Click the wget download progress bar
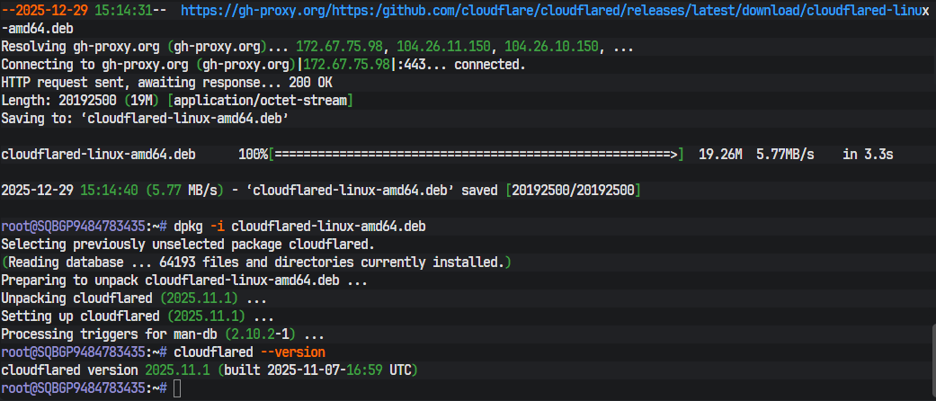The image size is (936, 401). [x=476, y=155]
